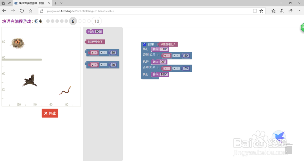Image resolution: width=304 pixels, height=163 pixels.
Task: Click the 330° angle field
Action: click(x=164, y=49)
